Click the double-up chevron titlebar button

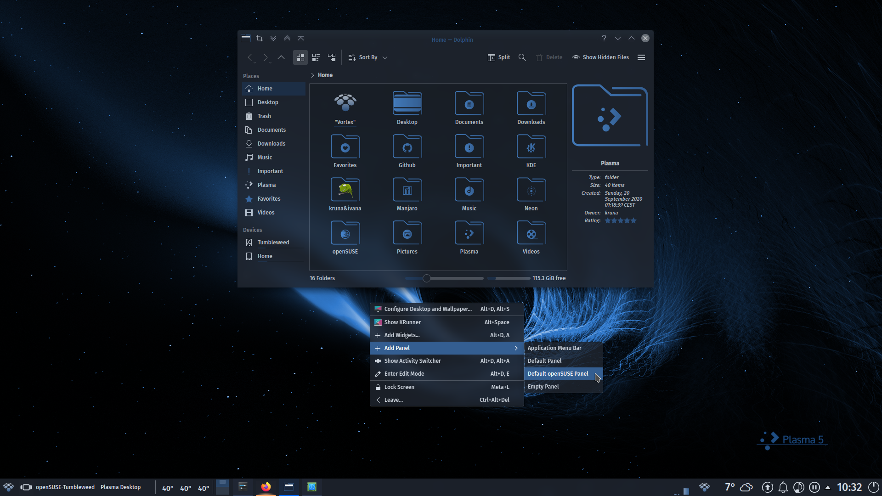(x=287, y=38)
